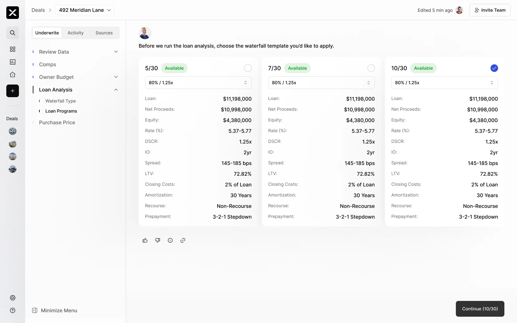Collapse the Loan Analysis section chevron
Image resolution: width=517 pixels, height=323 pixels.
coord(116,90)
